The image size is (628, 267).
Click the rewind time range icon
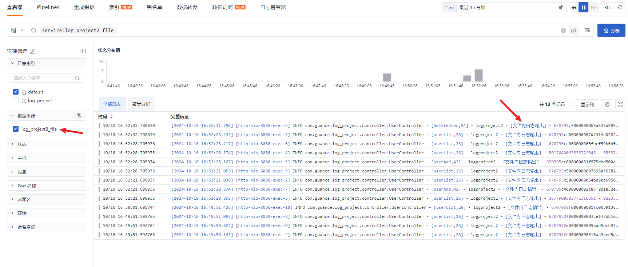[574, 7]
